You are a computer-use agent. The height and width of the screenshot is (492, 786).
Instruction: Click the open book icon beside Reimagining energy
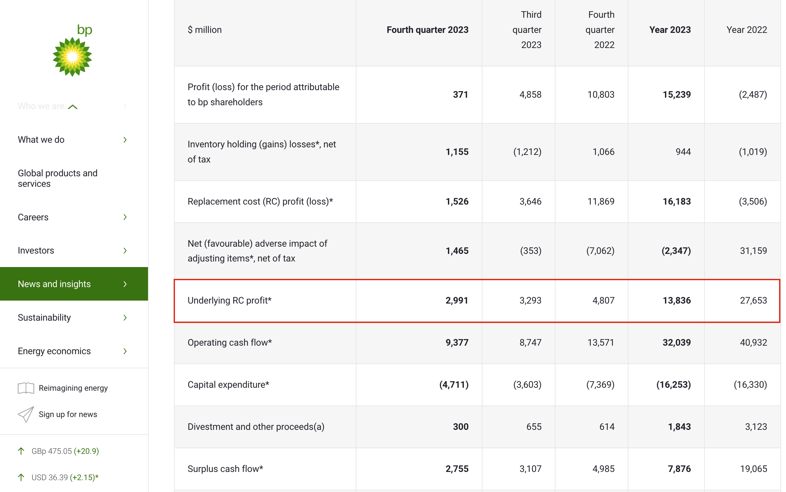click(x=26, y=388)
